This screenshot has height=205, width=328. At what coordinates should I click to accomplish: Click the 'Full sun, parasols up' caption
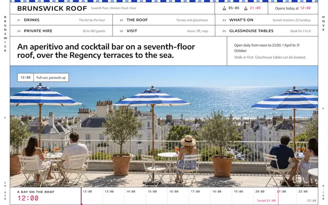(51, 77)
